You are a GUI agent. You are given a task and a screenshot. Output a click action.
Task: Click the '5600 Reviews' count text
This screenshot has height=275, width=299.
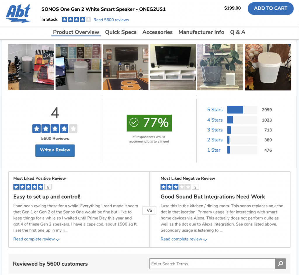coord(55,139)
